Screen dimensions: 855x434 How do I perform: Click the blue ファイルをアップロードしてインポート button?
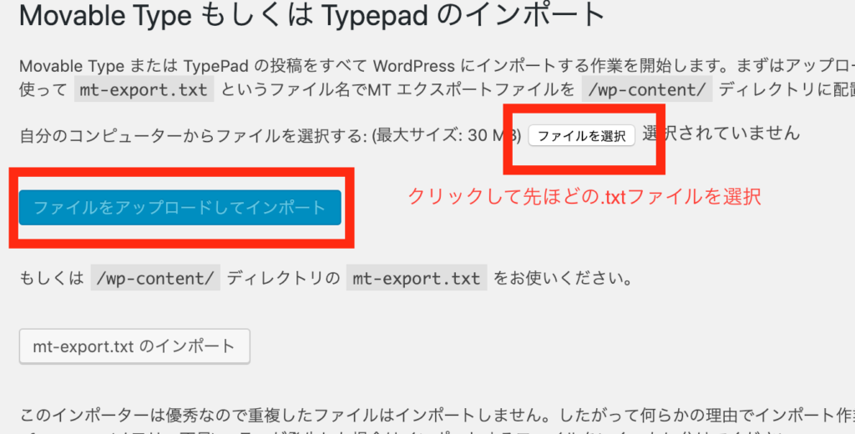180,208
